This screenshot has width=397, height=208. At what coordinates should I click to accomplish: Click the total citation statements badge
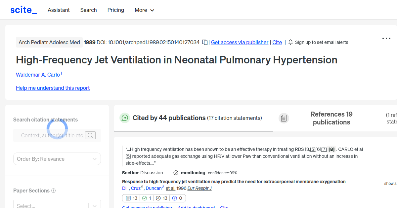pyautogui.click(x=131, y=198)
